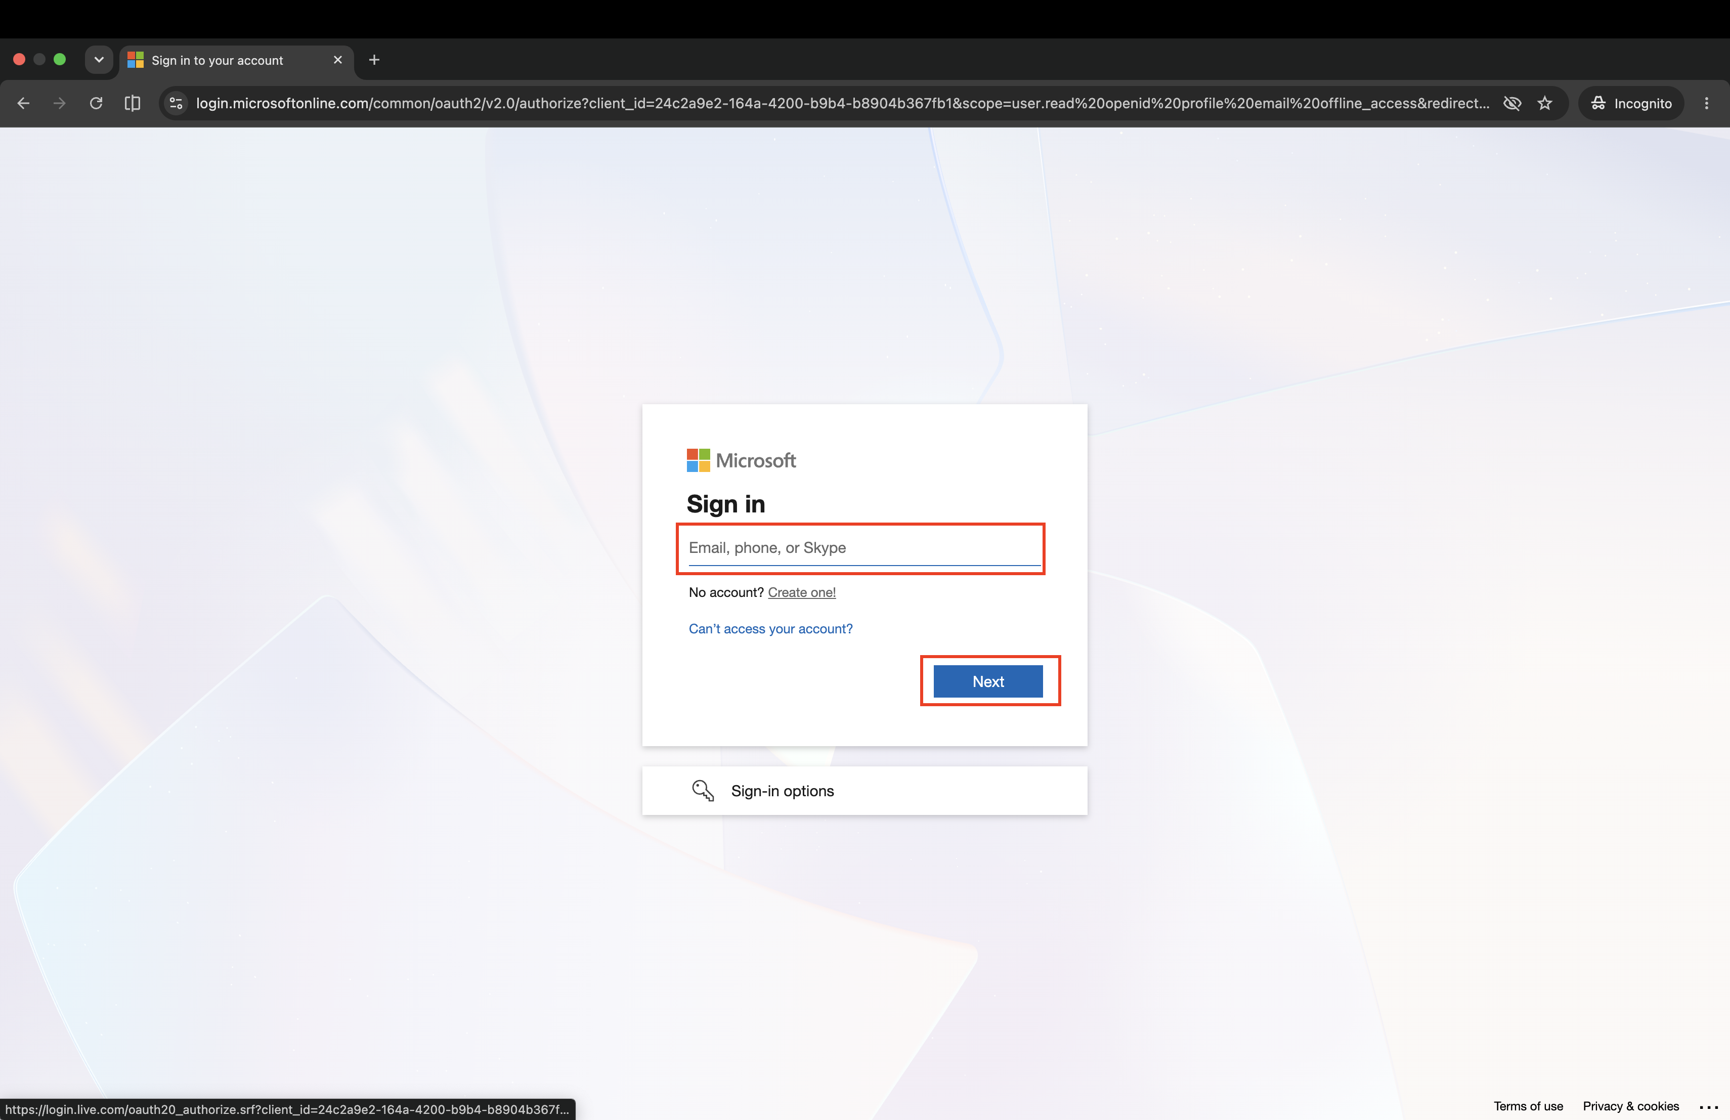
Task: Click the red close window button
Action: pos(20,60)
